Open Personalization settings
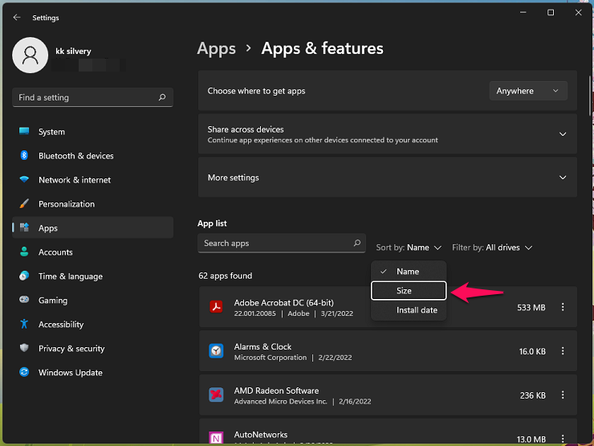Image resolution: width=594 pixels, height=446 pixels. tap(93, 204)
